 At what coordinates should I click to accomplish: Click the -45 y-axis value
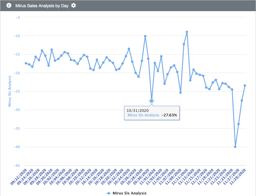coord(17,166)
